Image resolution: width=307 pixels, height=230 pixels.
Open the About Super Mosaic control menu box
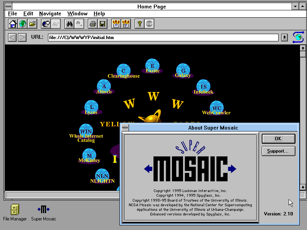(x=125, y=128)
